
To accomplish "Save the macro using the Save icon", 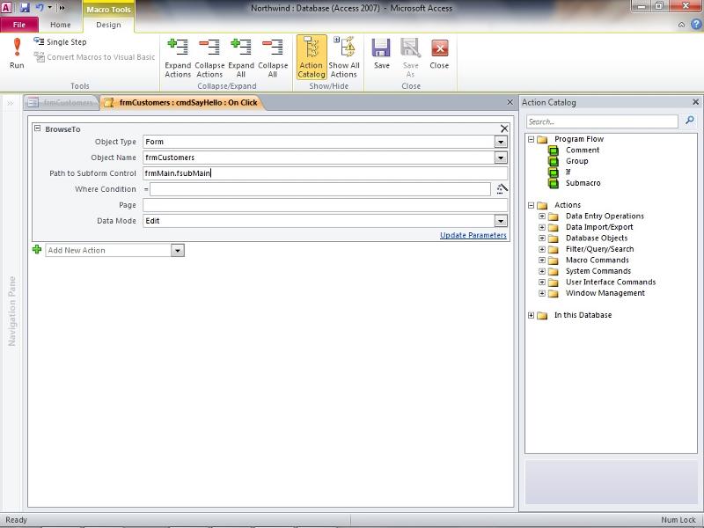I will (381, 54).
